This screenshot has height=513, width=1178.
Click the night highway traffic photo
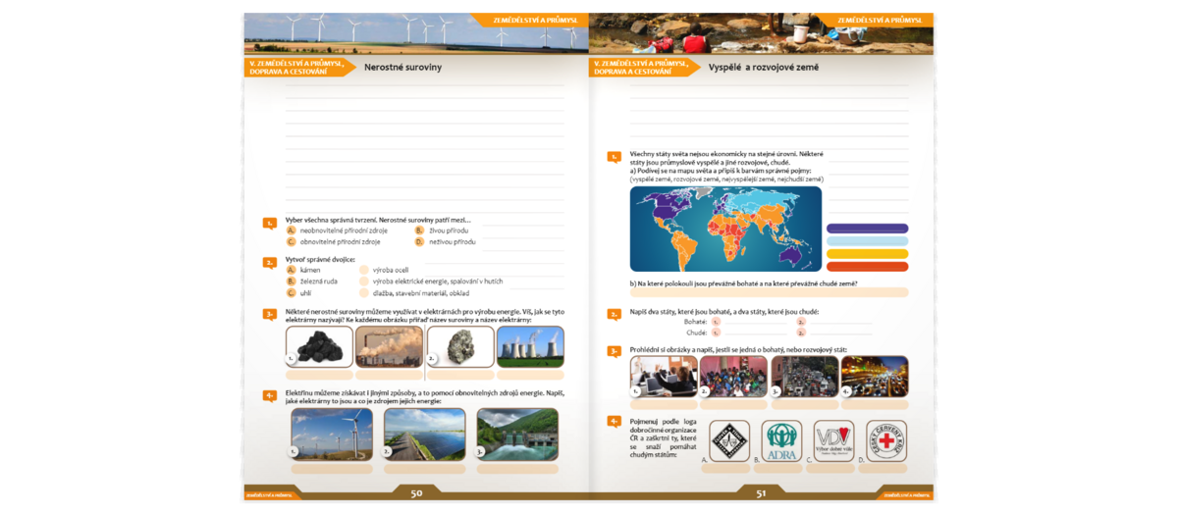[x=875, y=377]
